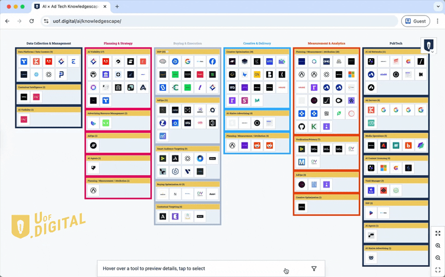
Task: Select Adobe logo in AI Visibility (17) group
Action: point(106,61)
